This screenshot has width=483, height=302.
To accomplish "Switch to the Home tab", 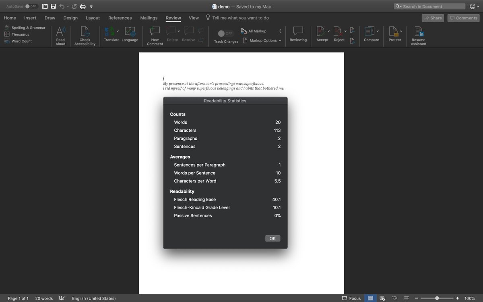I will point(10,18).
